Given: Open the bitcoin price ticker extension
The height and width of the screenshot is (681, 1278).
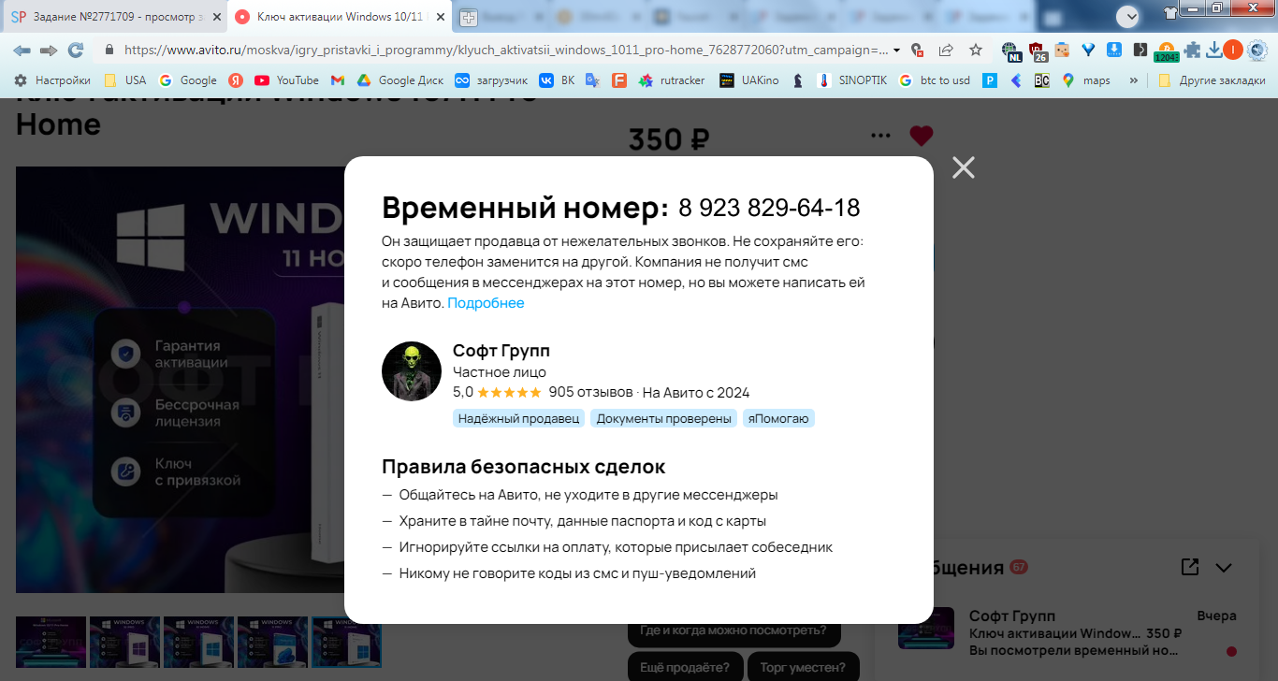Looking at the screenshot, I should 1166,52.
